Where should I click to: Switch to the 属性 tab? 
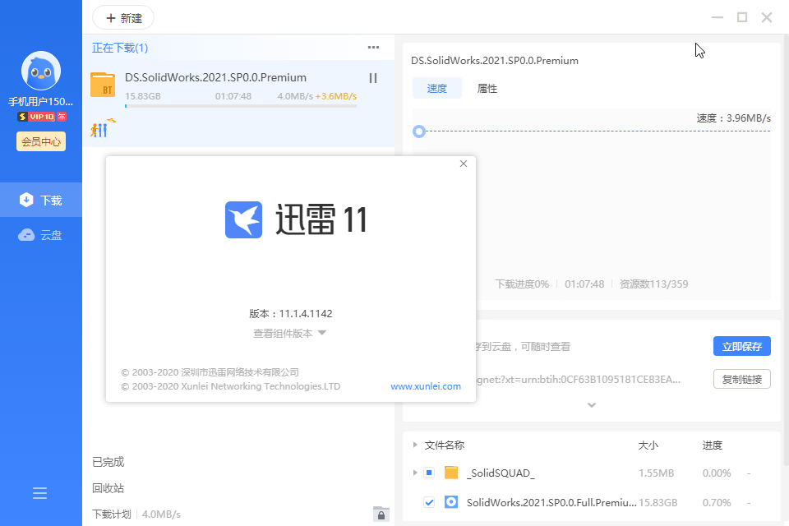click(487, 88)
